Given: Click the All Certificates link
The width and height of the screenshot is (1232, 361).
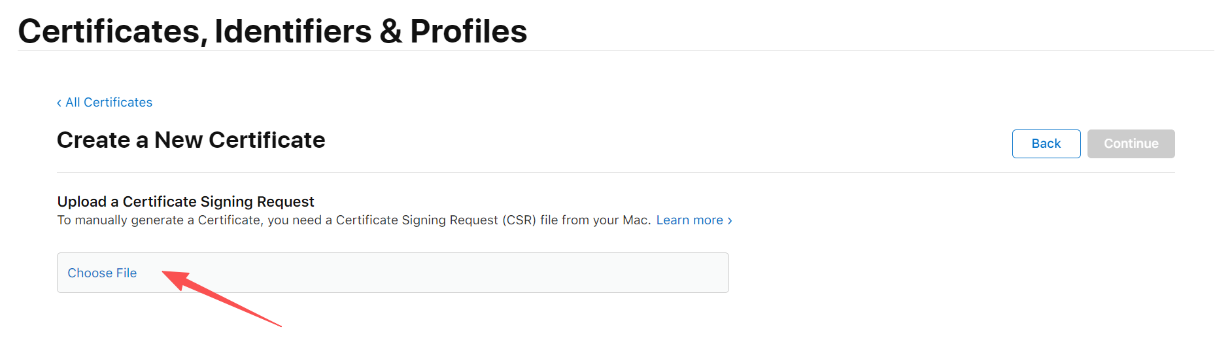Looking at the screenshot, I should click(109, 103).
